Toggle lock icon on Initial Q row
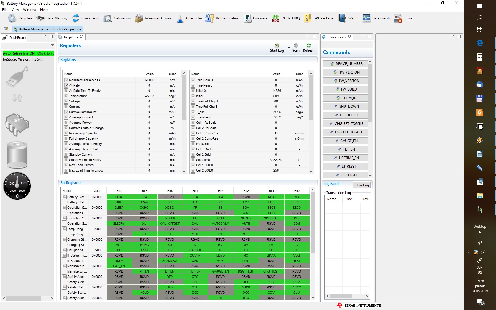The height and width of the screenshot is (310, 496). click(x=193, y=91)
